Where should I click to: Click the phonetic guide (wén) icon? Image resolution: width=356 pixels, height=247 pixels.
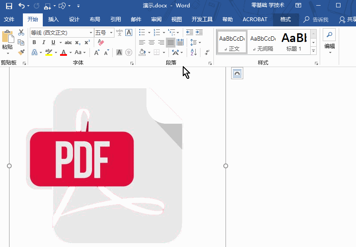click(119, 32)
